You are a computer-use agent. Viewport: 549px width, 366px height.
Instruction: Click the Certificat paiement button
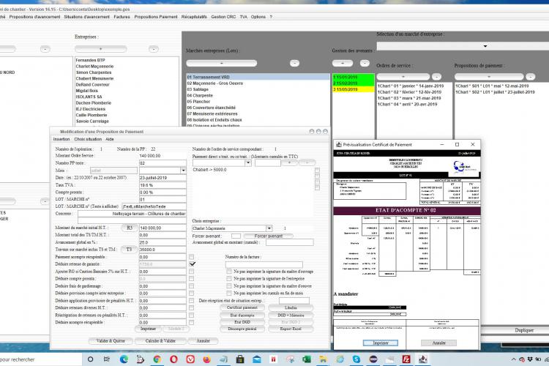point(242,307)
